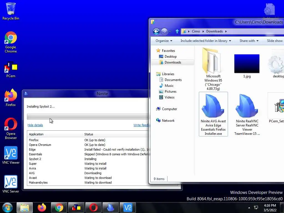Screen dimensions: 284x213
Task: Select the Opera Chromium row in Ninite
Action: coord(88,145)
